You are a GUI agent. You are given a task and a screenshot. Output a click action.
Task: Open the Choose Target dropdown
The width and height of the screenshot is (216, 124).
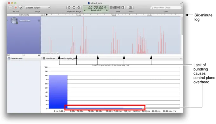pos(38,8)
